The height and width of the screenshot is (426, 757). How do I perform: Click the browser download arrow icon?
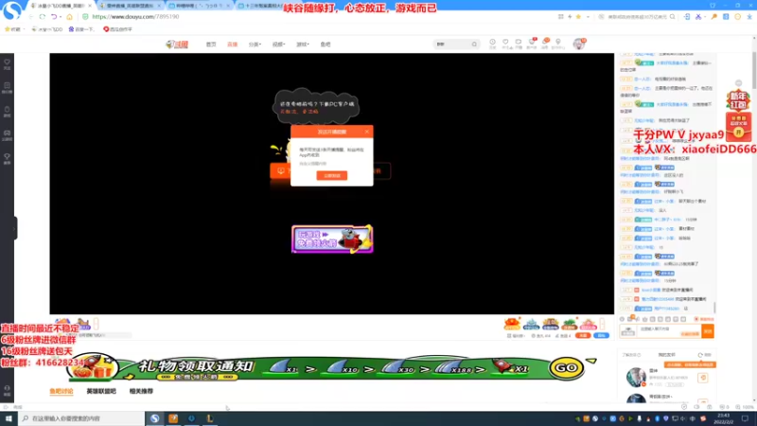point(749,16)
